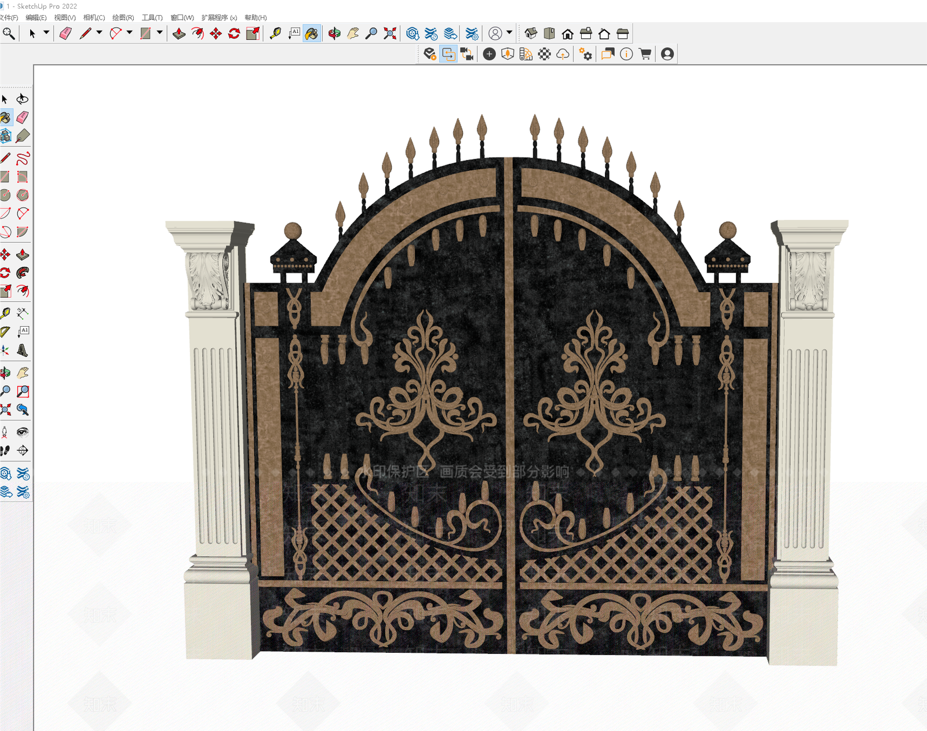
Task: Switch to Front view house icon
Action: point(568,34)
